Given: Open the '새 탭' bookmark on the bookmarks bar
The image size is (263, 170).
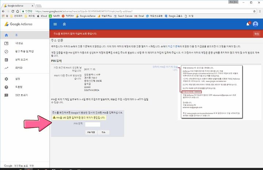Looking at the screenshot, I should pos(189,16).
